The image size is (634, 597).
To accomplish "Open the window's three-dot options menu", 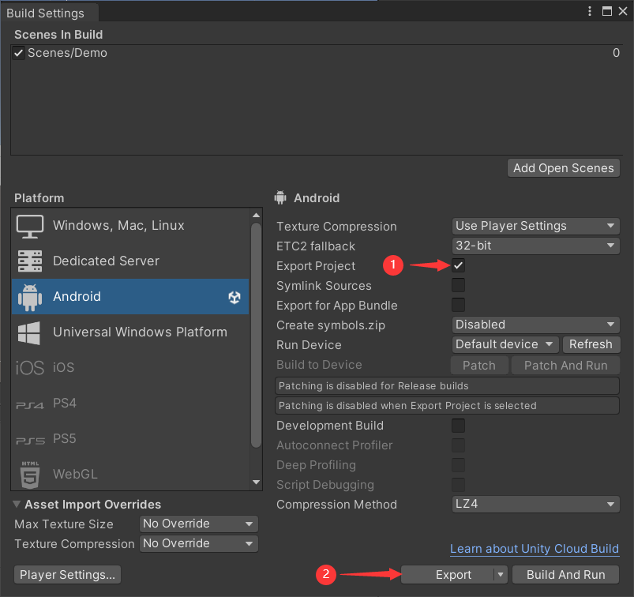I will click(x=589, y=10).
